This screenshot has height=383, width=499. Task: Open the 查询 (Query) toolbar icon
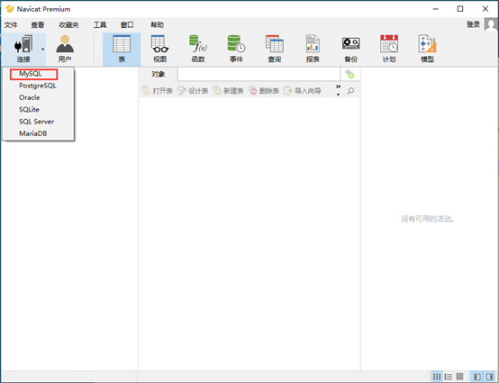point(275,49)
